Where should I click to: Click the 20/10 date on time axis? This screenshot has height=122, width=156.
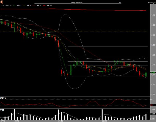[x=17, y=121]
